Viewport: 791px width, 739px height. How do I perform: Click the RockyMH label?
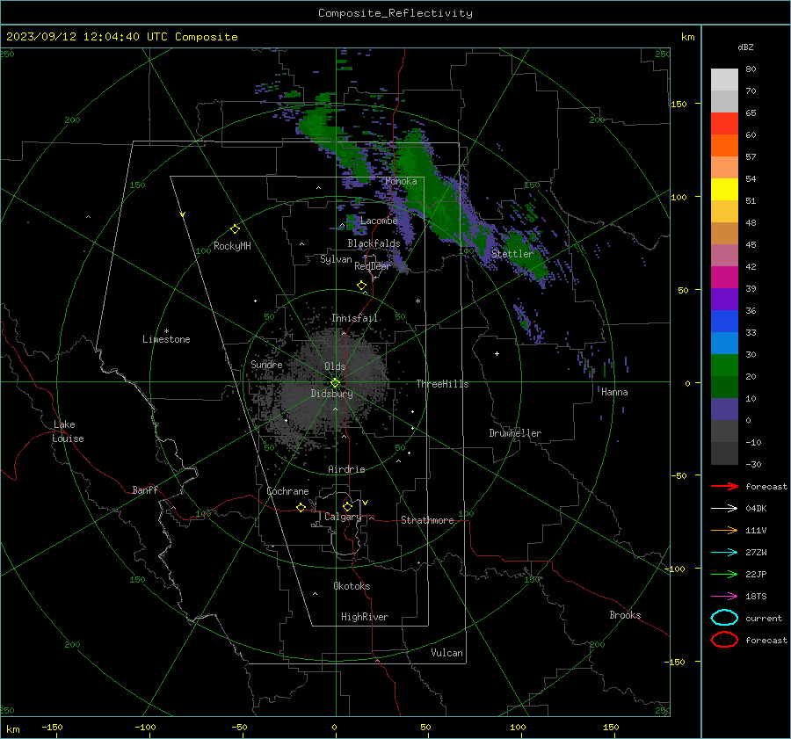pyautogui.click(x=232, y=246)
